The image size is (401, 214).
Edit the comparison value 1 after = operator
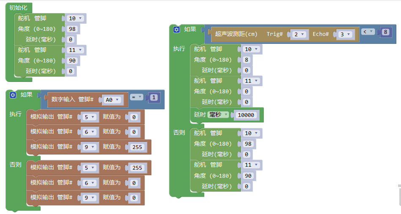[154, 98]
